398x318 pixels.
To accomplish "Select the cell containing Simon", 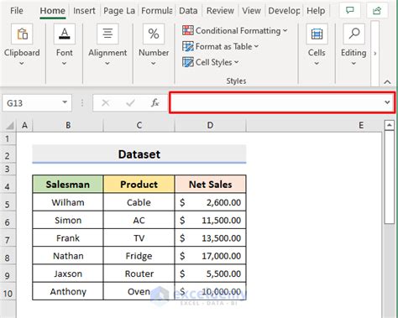I will pyautogui.click(x=68, y=220).
